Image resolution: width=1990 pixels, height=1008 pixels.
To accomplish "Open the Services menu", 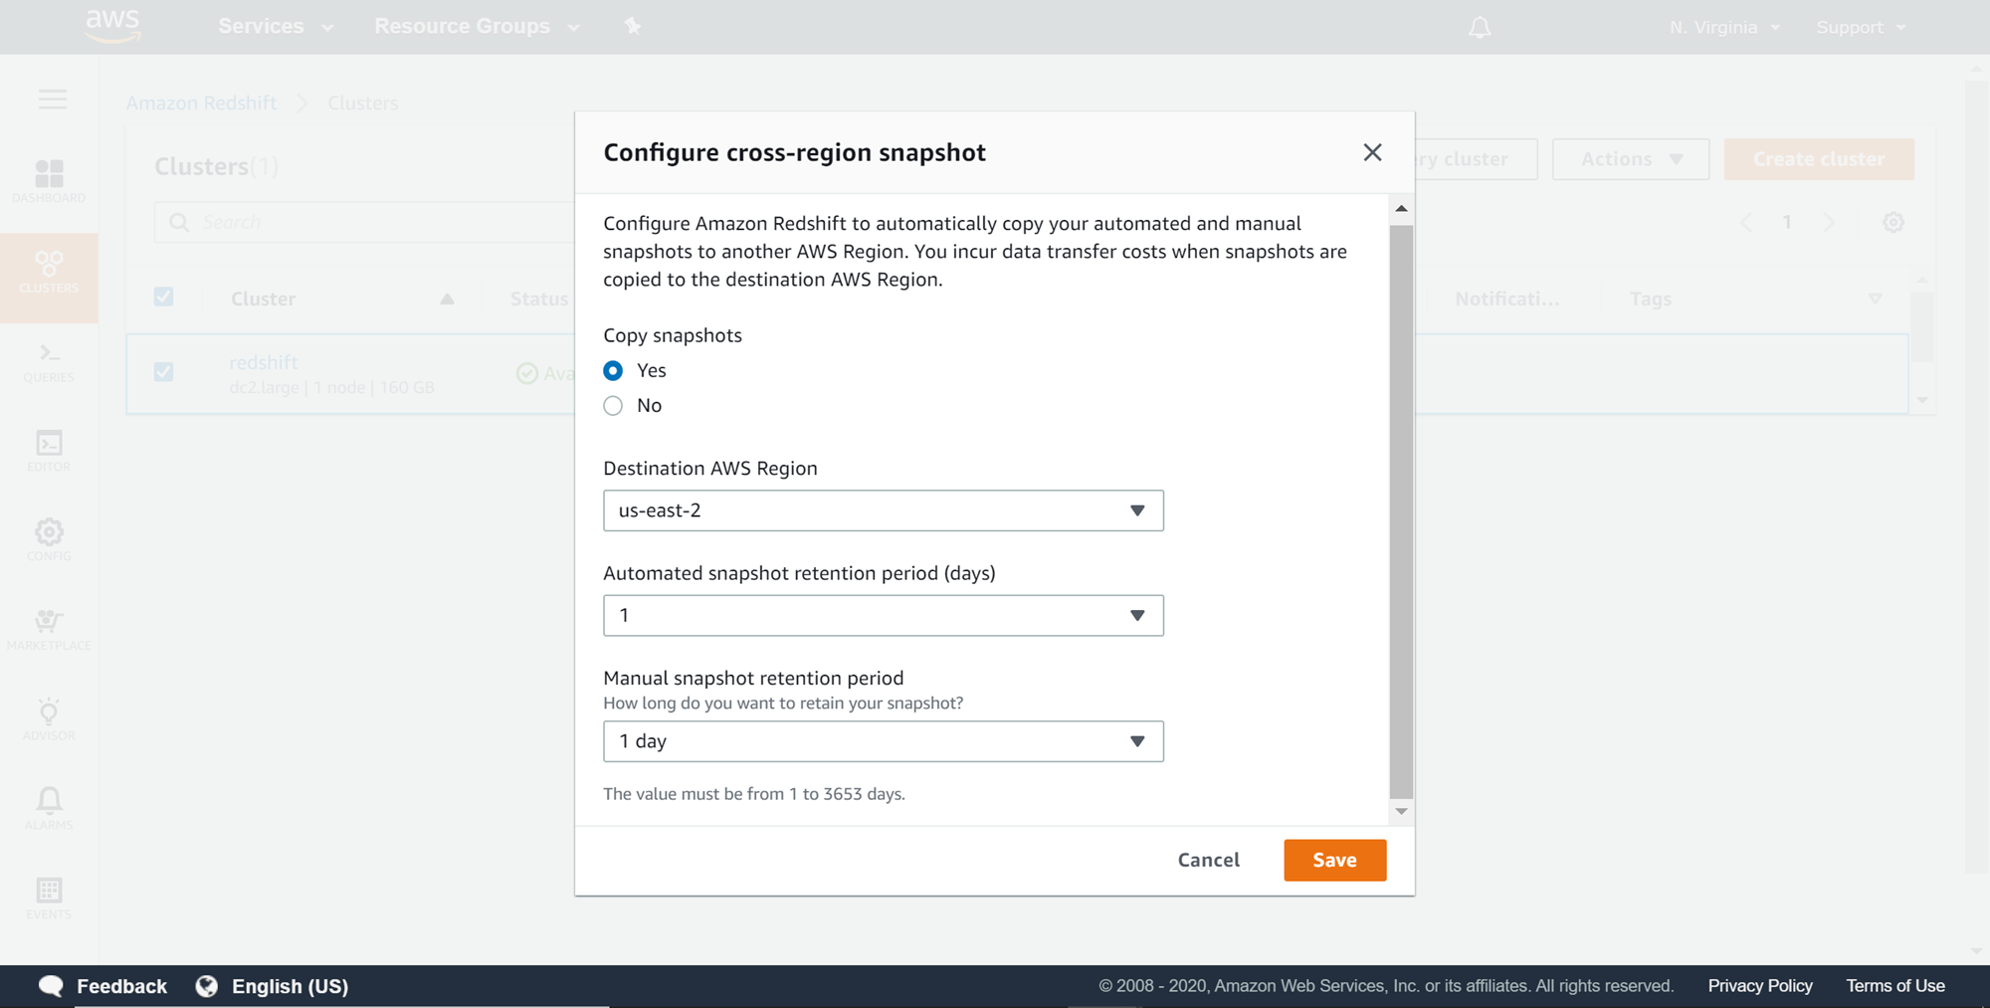I will click(275, 27).
